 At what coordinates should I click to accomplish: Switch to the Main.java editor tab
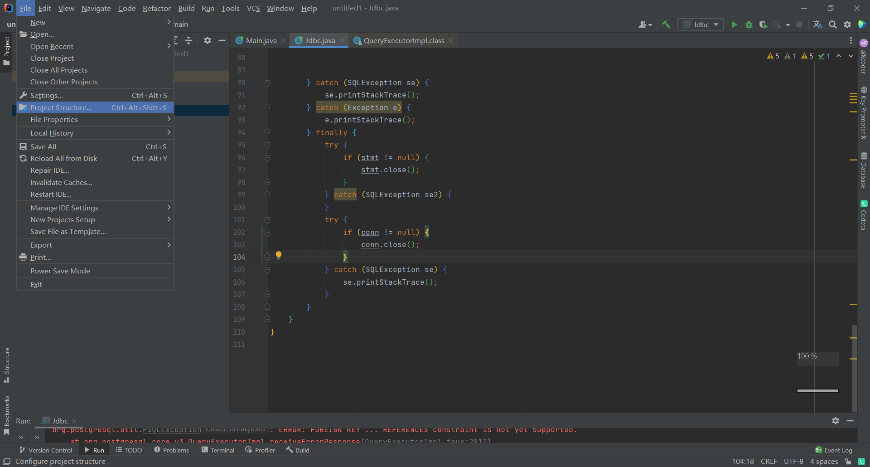pyautogui.click(x=261, y=40)
